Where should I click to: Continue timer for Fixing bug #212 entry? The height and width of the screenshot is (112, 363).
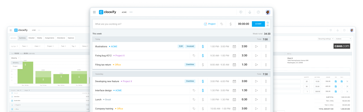256,55
